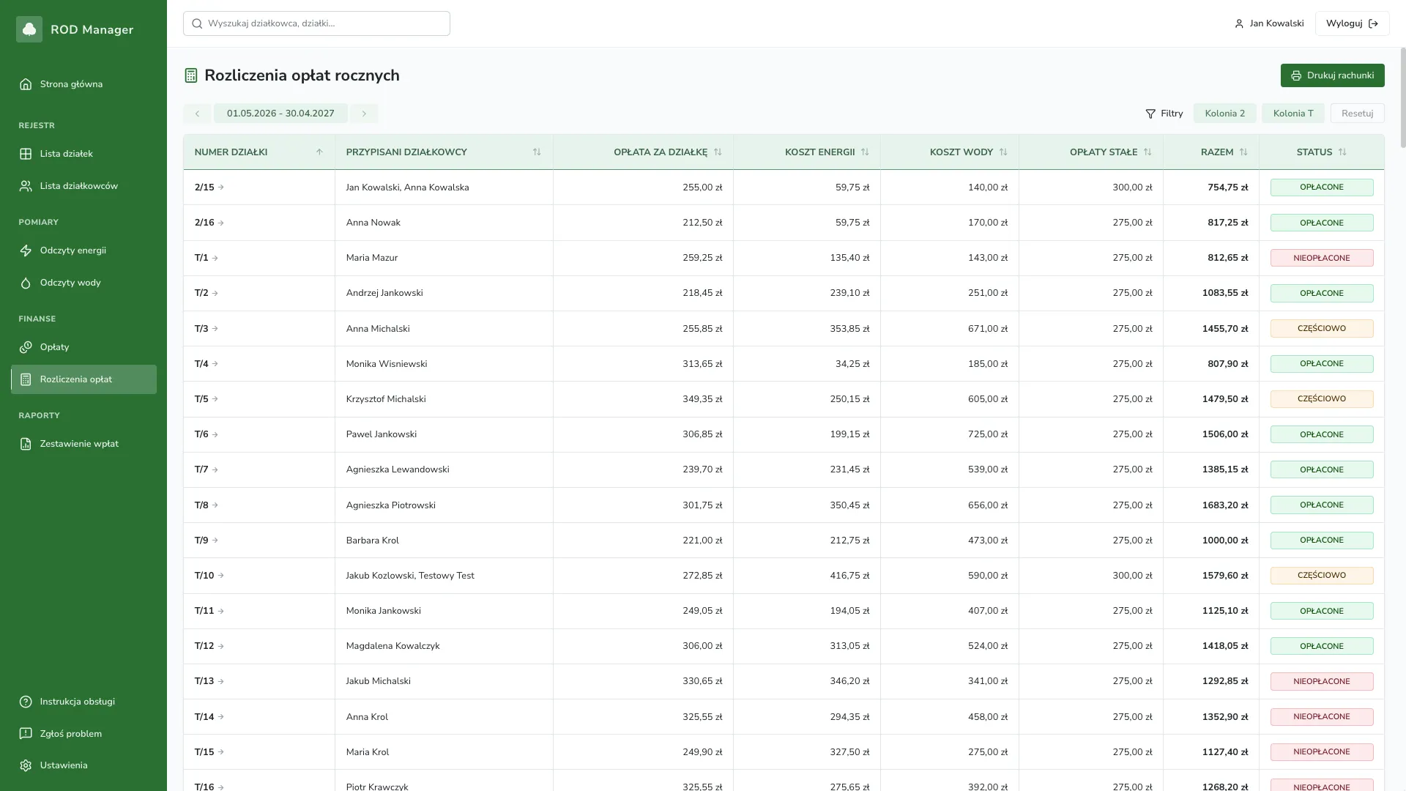Navigate to Lista działkowców
This screenshot has width=1406, height=791.
tap(83, 186)
